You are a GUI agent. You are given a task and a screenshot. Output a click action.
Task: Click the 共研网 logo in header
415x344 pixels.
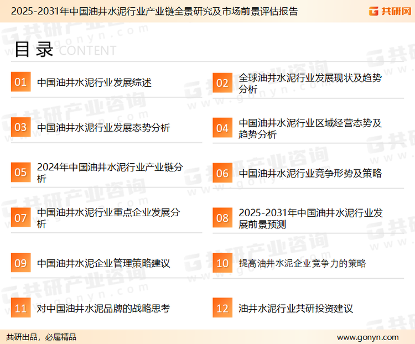point(390,11)
